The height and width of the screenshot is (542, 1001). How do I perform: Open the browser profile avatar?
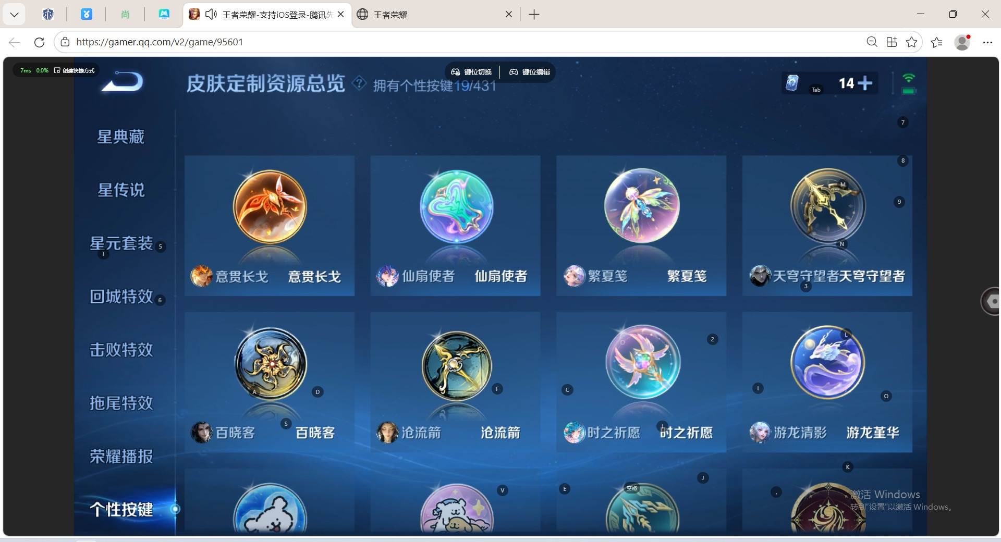(x=962, y=42)
